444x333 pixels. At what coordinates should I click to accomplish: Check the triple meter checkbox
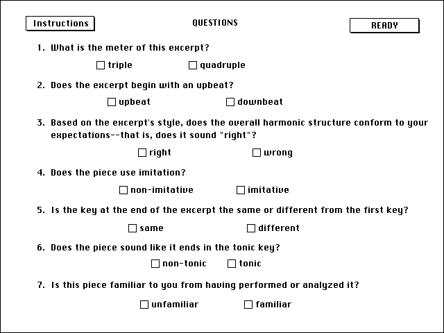[101, 65]
